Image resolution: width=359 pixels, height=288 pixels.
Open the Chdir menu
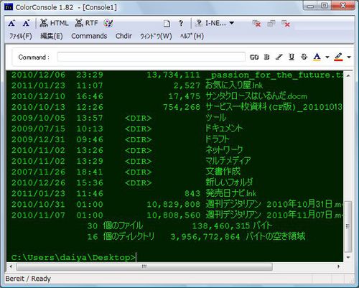pos(123,36)
